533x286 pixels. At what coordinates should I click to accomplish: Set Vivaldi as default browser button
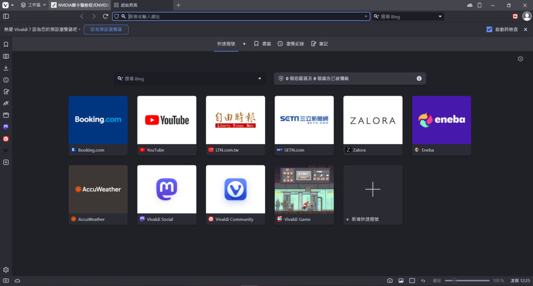106,30
